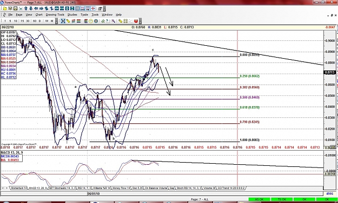Toggle the highlighted pointer selection tool
The width and height of the screenshot is (338, 203).
click(x=63, y=21)
